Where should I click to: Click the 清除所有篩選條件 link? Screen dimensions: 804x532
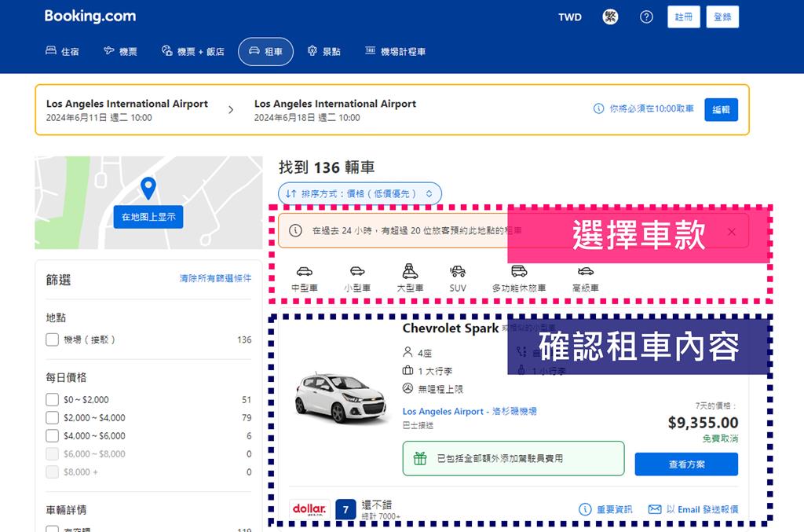(x=215, y=278)
